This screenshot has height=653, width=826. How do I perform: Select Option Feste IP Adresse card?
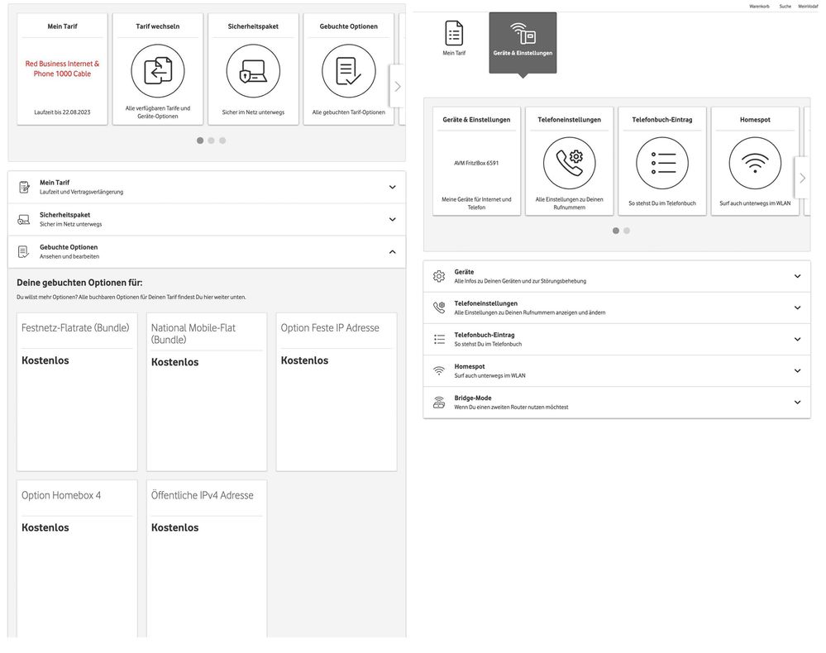click(x=336, y=392)
